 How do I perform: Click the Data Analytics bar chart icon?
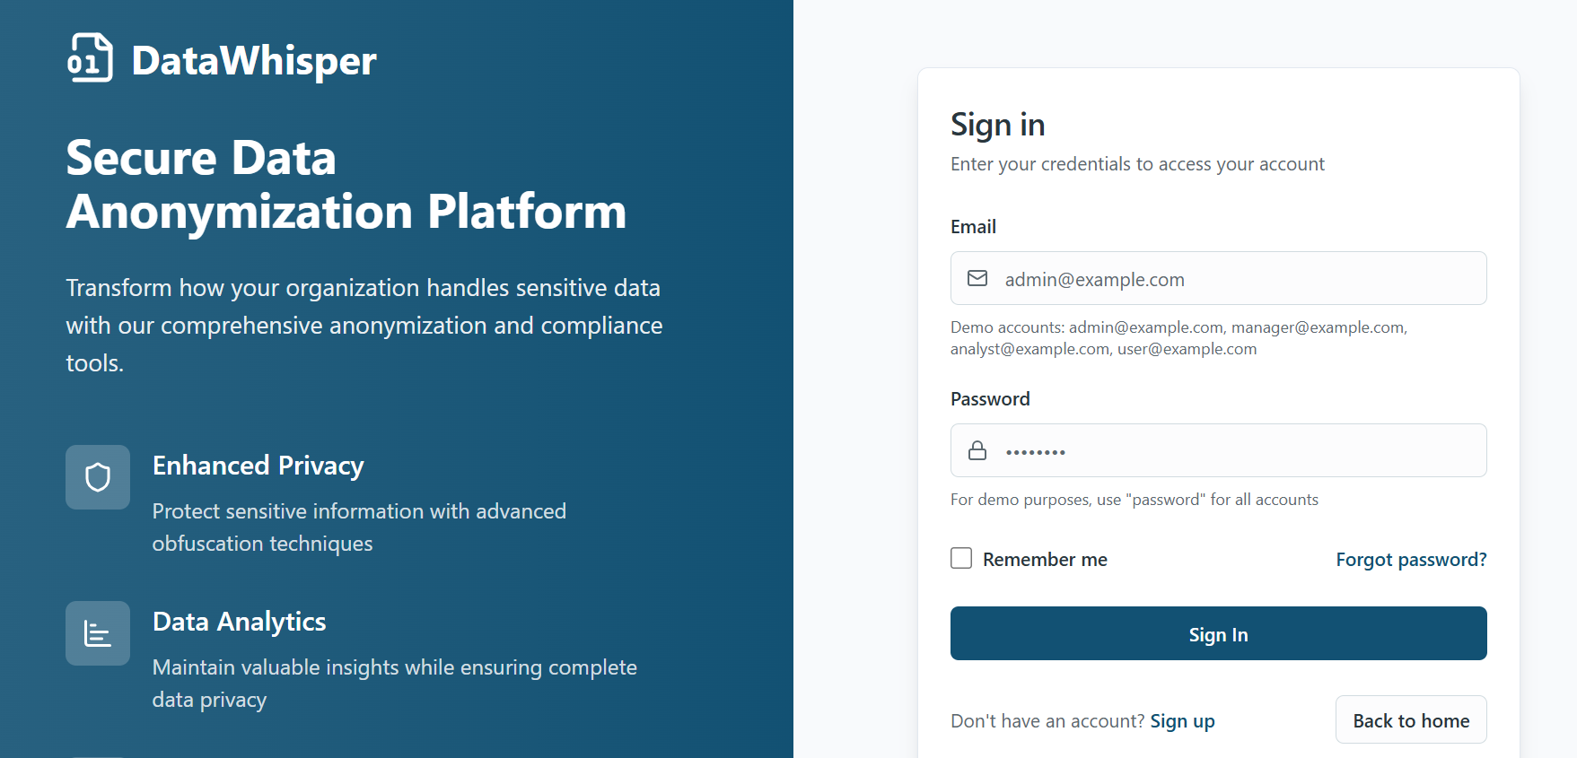point(98,633)
